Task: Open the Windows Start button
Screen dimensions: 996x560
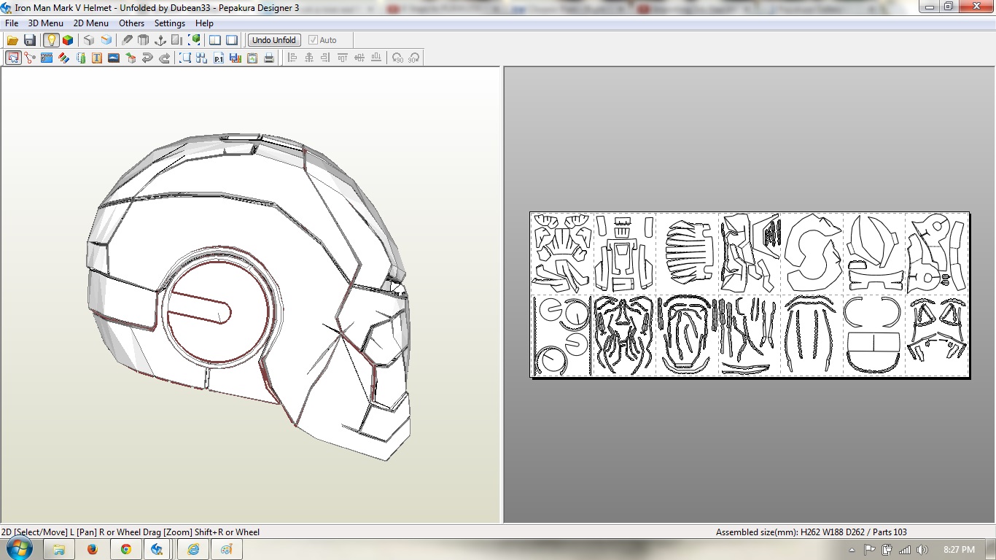Action: point(20,549)
